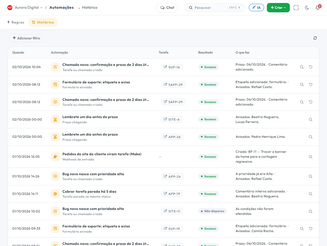View details of APP-19 run
The width and height of the screenshot is (327, 246).
311,194
